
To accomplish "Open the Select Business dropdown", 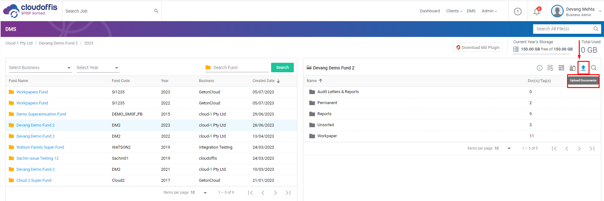I will pos(40,68).
